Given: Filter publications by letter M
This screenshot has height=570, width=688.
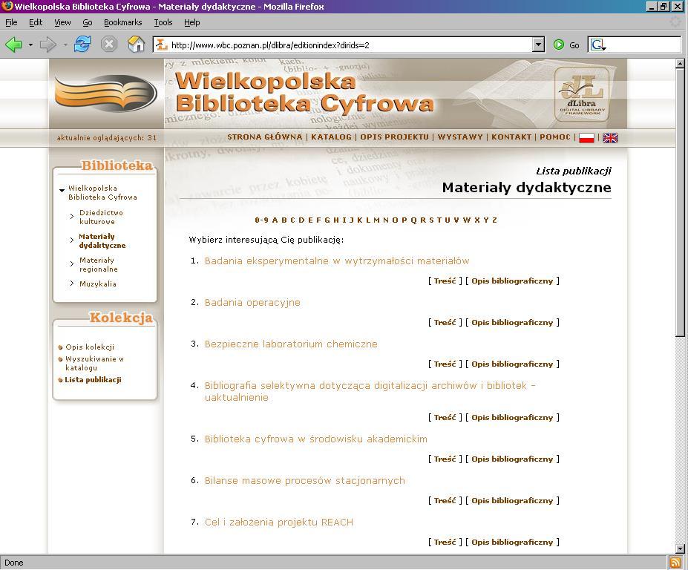Looking at the screenshot, I should tap(376, 220).
